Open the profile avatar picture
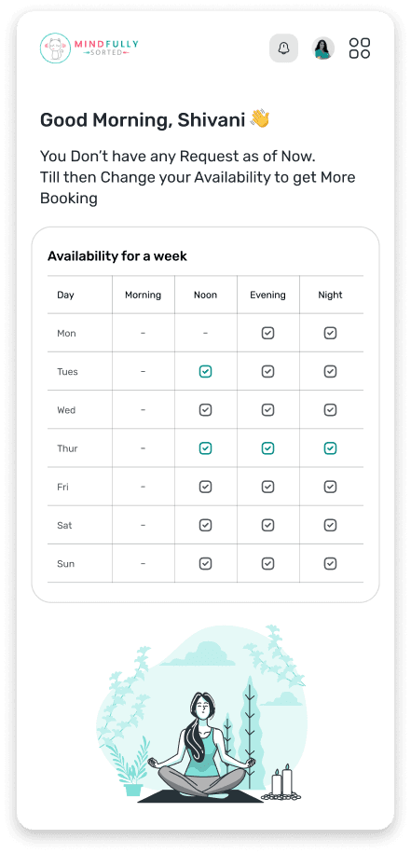 click(322, 48)
